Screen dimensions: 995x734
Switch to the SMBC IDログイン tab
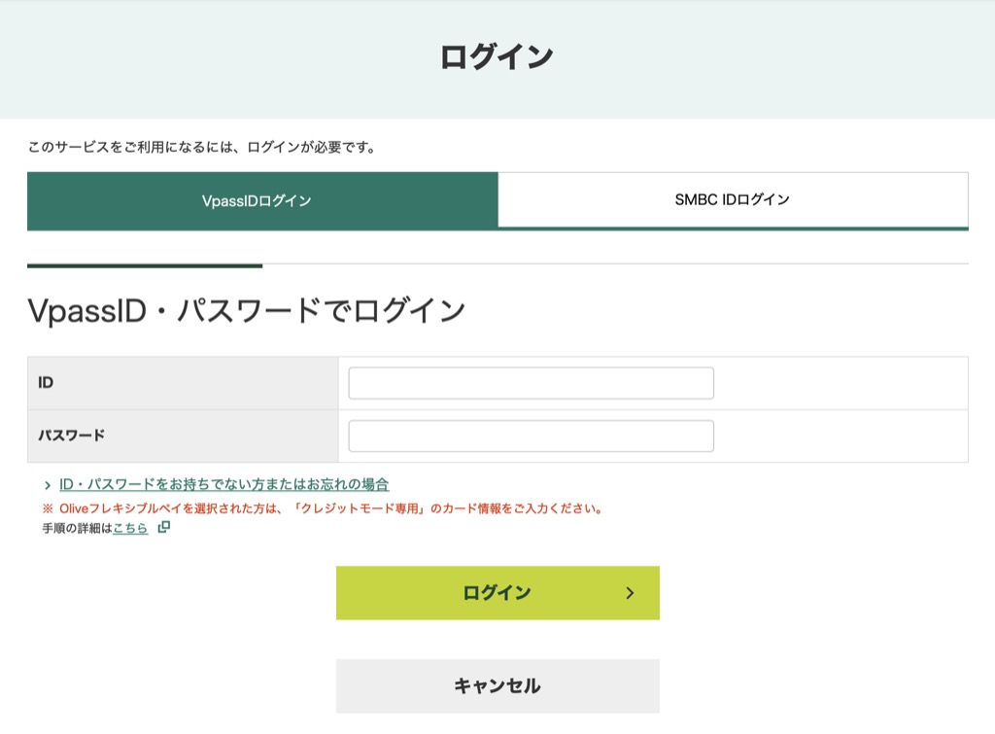734,199
